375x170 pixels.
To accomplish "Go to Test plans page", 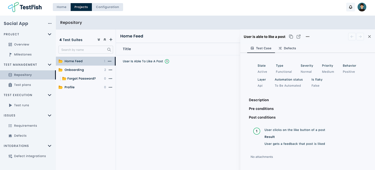I will coord(22,85).
